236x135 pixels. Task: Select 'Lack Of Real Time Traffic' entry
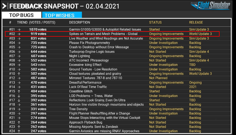coord(88,87)
